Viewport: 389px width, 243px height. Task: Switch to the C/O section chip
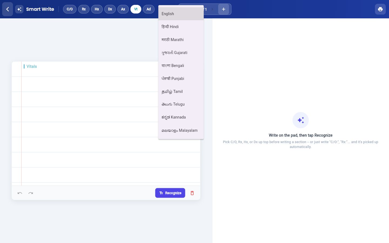point(70,9)
